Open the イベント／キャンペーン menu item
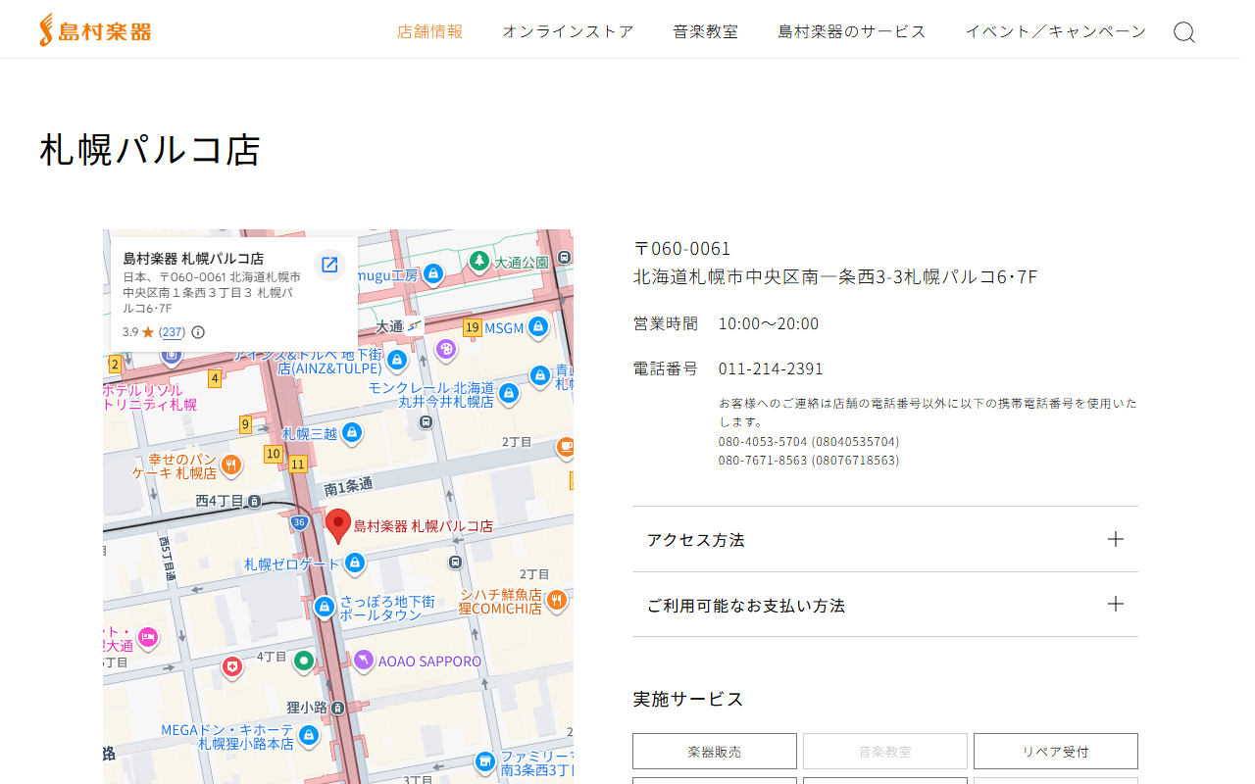Image resolution: width=1255 pixels, height=784 pixels. [1056, 31]
